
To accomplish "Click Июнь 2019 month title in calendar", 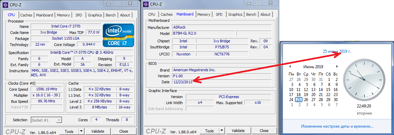I will coord(313,66).
